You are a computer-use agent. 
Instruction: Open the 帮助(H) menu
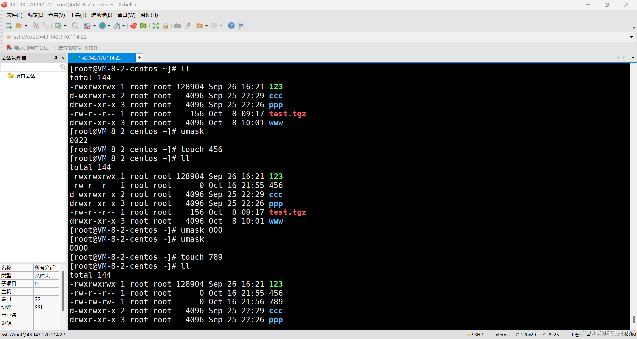[x=149, y=15]
